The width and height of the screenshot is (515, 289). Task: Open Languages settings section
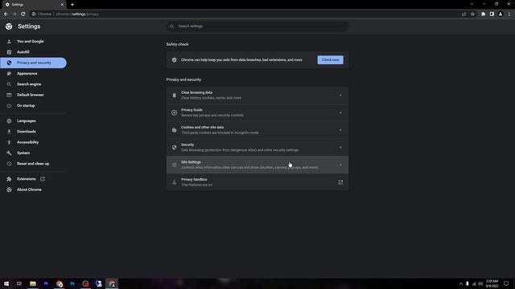coord(27,121)
